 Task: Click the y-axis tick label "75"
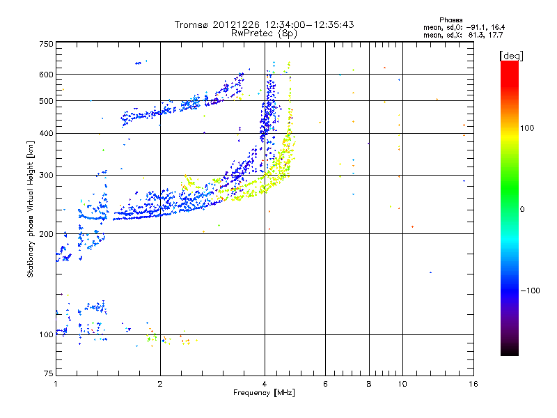(x=49, y=373)
